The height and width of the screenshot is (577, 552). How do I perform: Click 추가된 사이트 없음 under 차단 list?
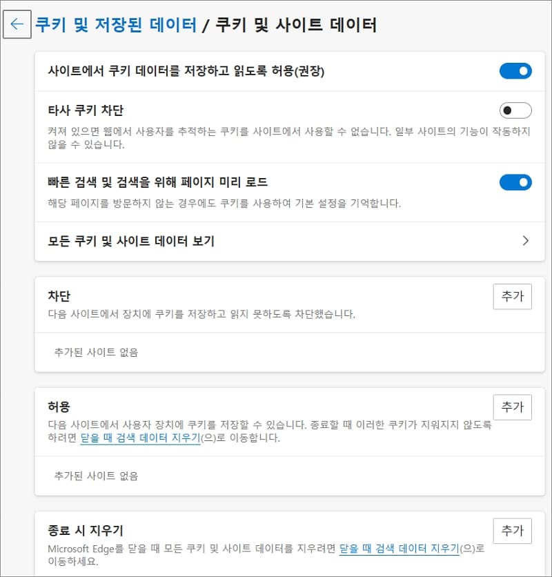point(96,353)
